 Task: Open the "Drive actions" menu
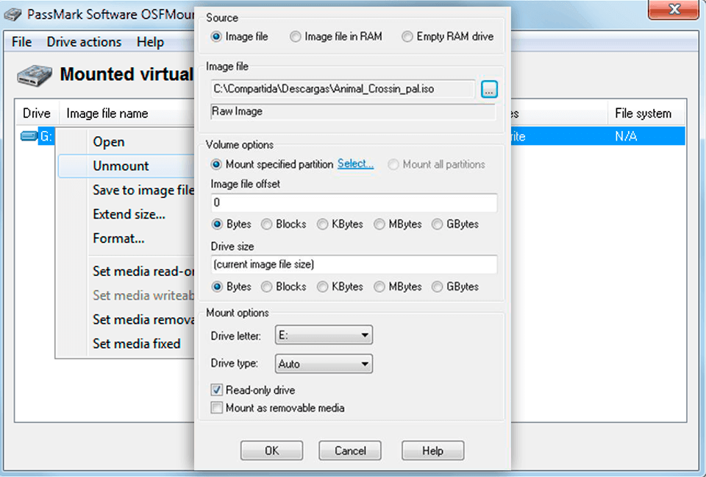click(x=83, y=42)
